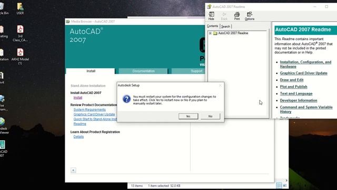Click the Print icon in Readme window
The width and height of the screenshot is (337, 190).
click(x=237, y=16)
